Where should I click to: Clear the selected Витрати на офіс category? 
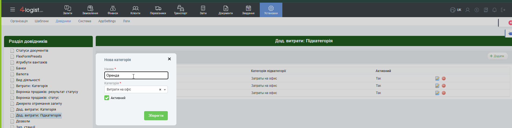click(160, 90)
